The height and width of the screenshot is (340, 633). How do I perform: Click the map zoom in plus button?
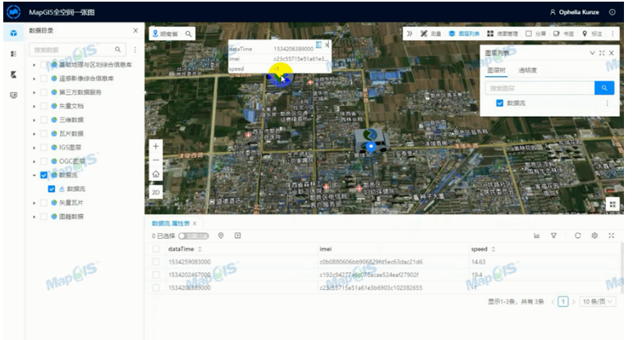pyautogui.click(x=156, y=146)
